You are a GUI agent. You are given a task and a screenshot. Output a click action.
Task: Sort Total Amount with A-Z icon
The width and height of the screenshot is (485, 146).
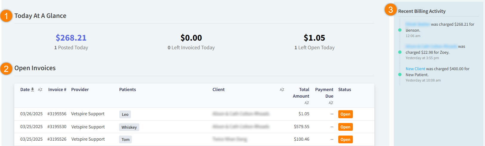coord(307,103)
